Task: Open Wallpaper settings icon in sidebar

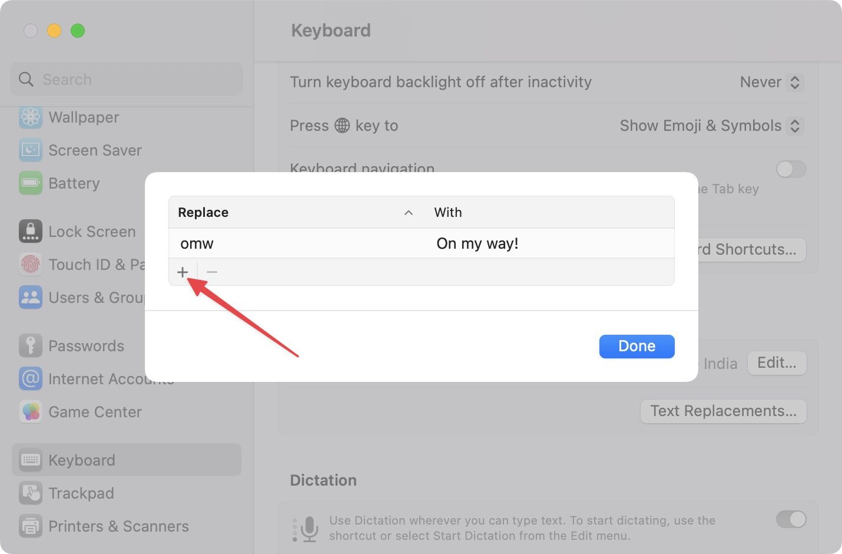Action: click(31, 117)
